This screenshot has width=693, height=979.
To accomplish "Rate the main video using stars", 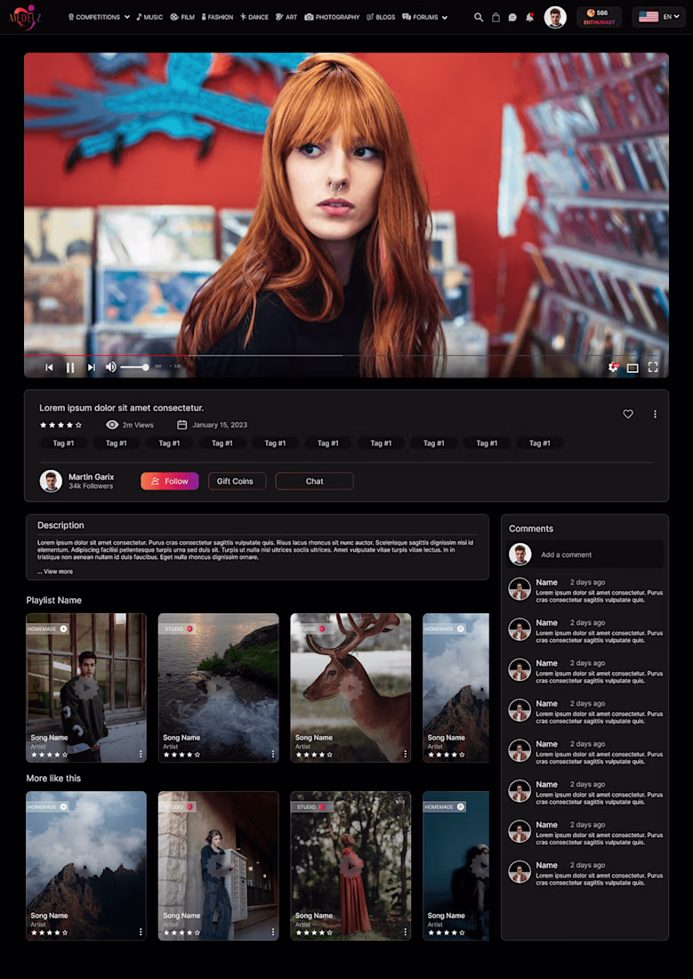I will [x=60, y=425].
